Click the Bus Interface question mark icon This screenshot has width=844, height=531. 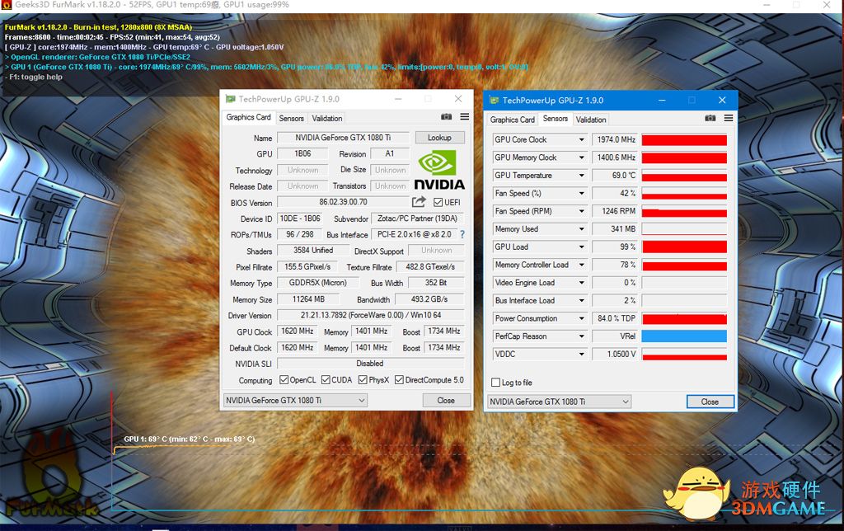coord(462,235)
